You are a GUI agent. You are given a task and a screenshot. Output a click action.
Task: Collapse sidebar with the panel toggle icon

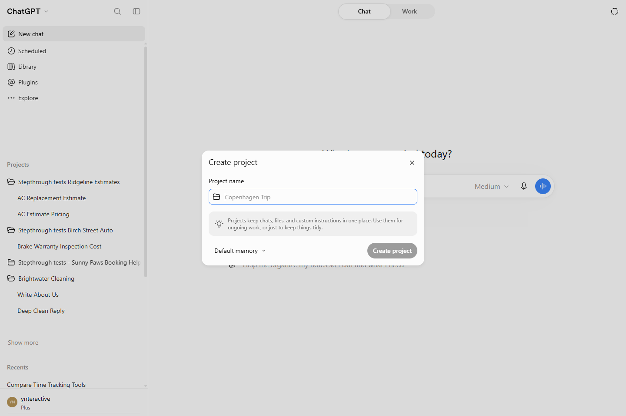(137, 11)
